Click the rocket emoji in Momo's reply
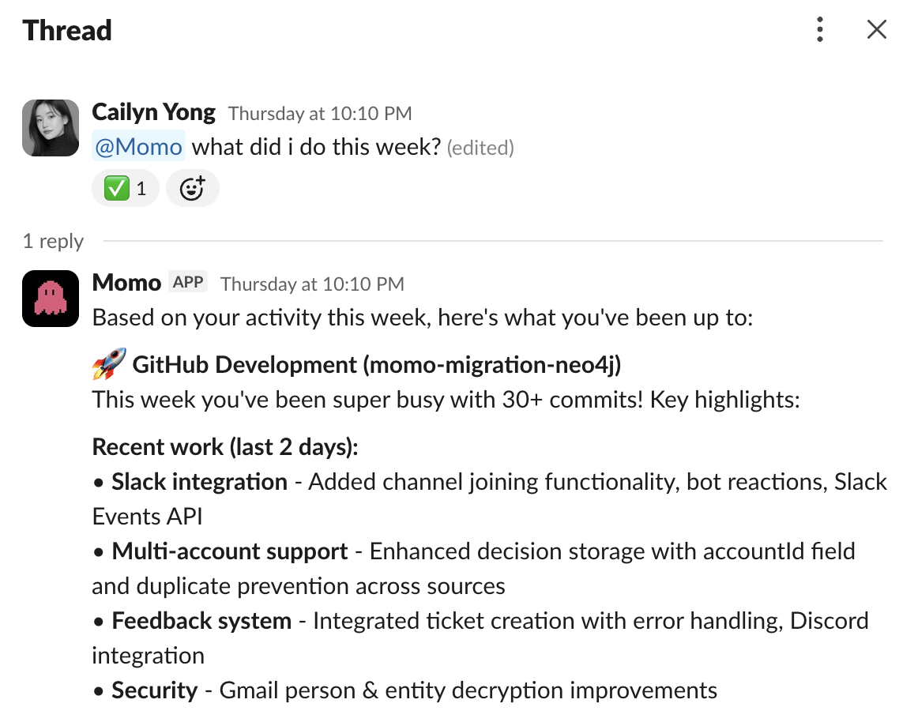 [106, 364]
